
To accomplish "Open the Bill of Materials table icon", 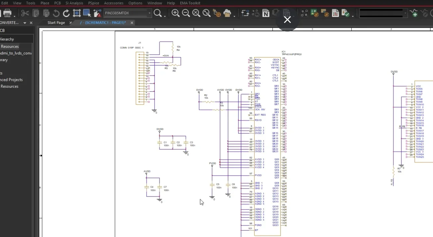I will click(335, 13).
